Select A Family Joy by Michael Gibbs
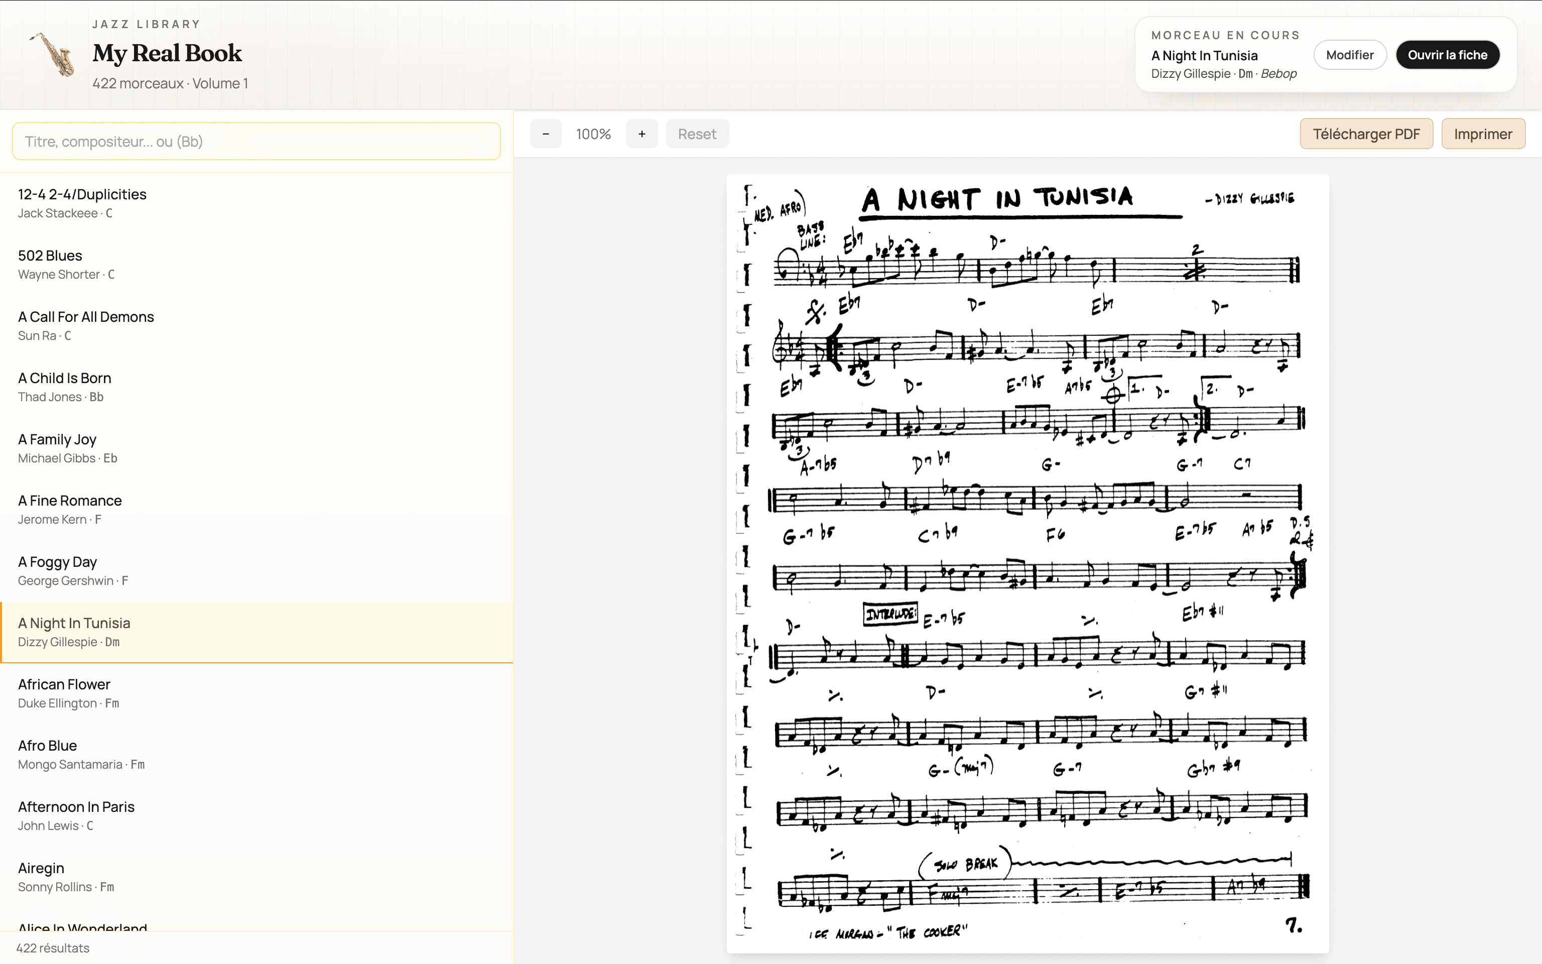This screenshot has height=964, width=1542. pyautogui.click(x=256, y=448)
